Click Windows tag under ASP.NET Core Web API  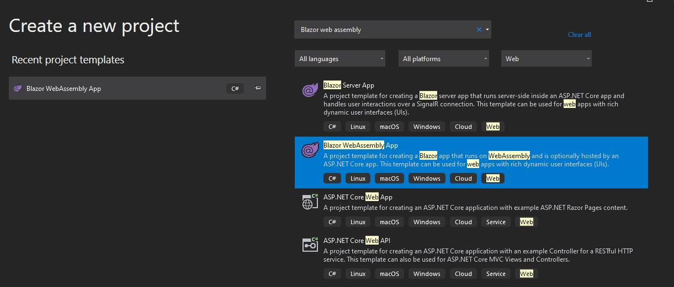427,274
